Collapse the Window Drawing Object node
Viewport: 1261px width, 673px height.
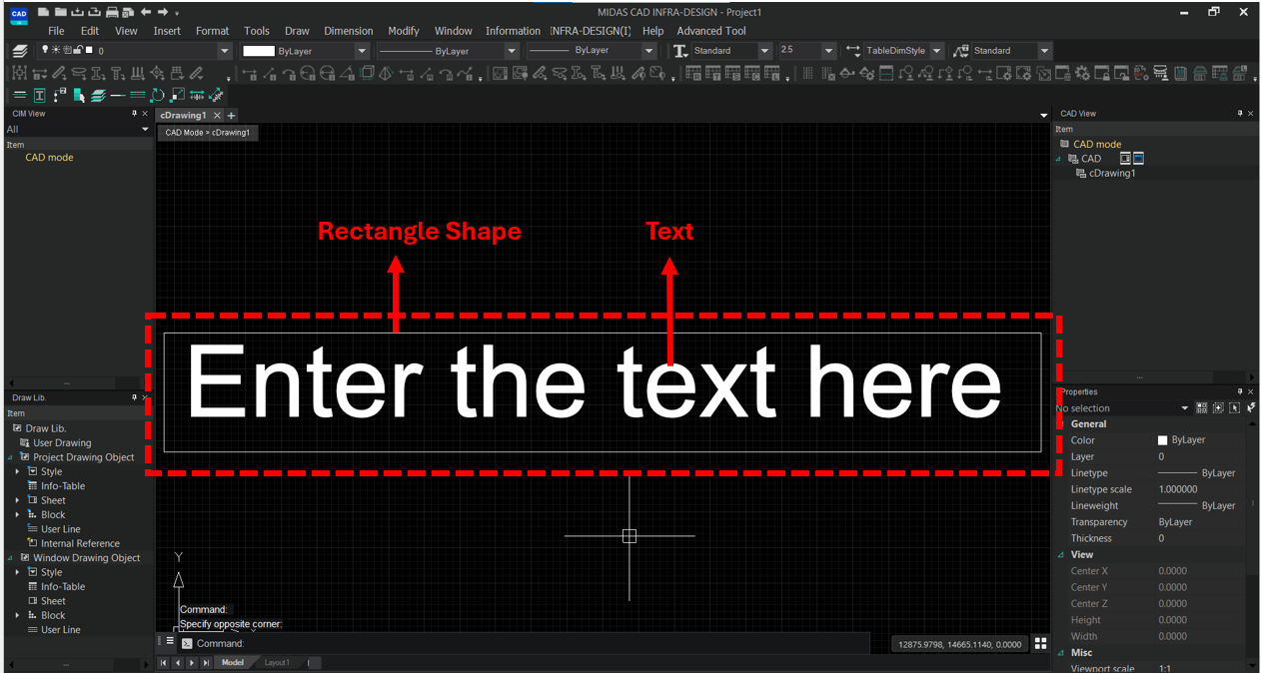11,558
